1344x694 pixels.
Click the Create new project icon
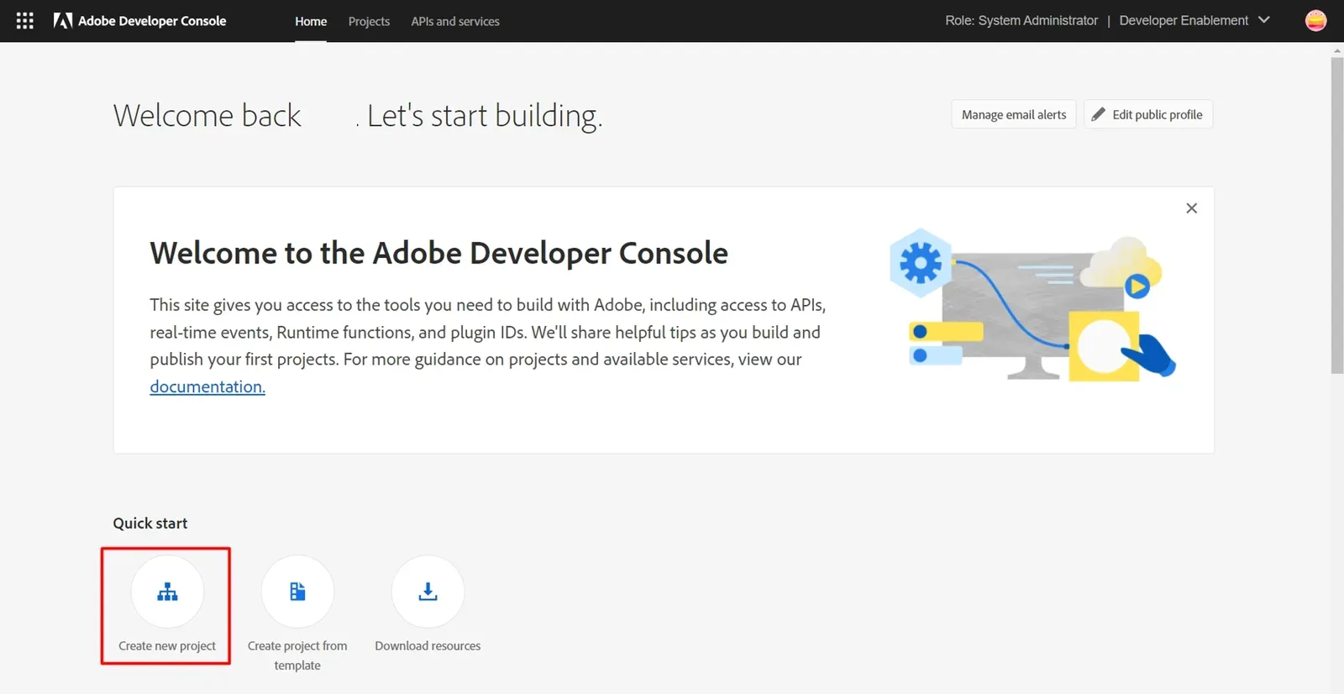tap(167, 591)
